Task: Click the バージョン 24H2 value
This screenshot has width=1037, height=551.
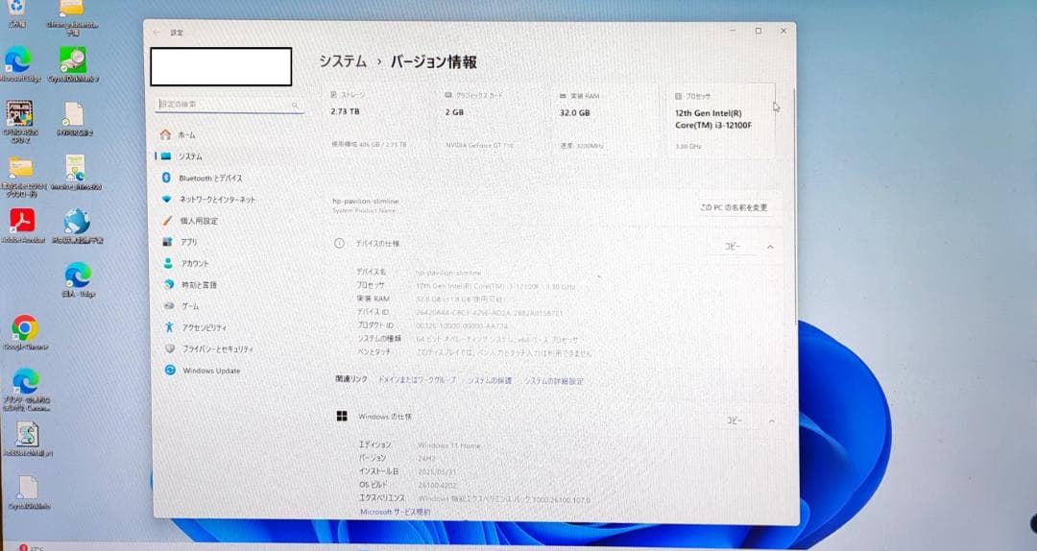Action: click(426, 458)
